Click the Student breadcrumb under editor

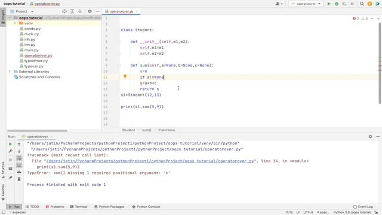(128, 130)
